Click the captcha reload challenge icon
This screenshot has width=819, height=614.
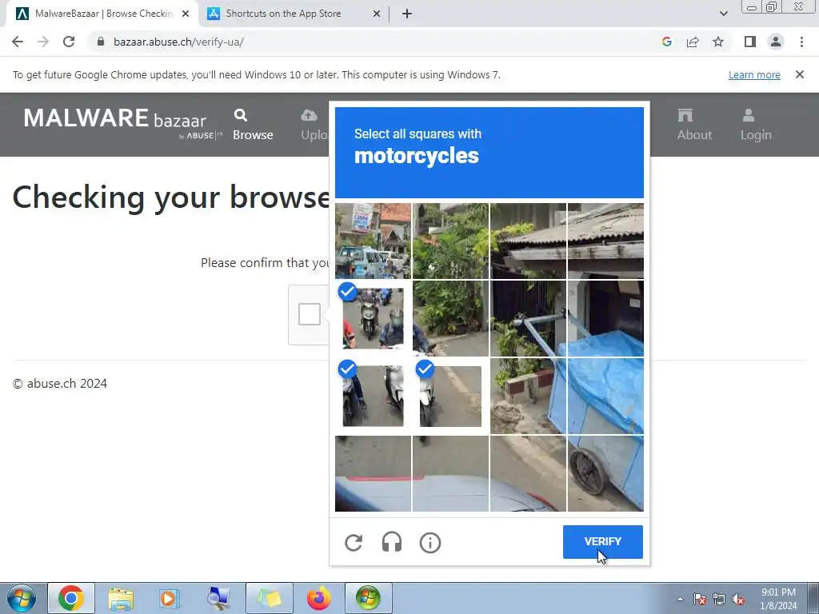click(354, 543)
